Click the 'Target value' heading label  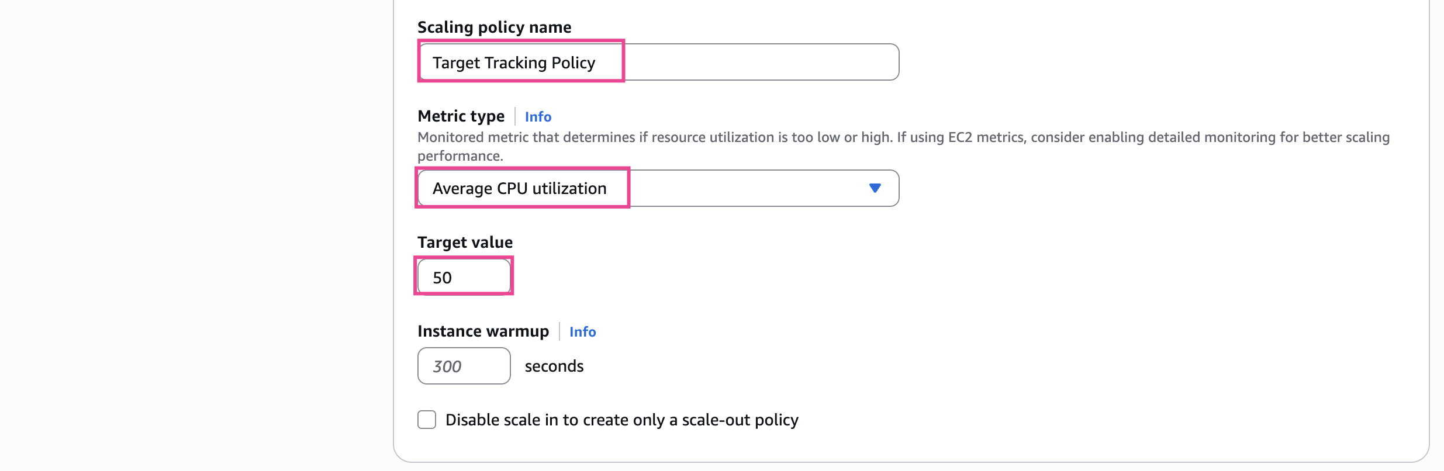(x=465, y=243)
